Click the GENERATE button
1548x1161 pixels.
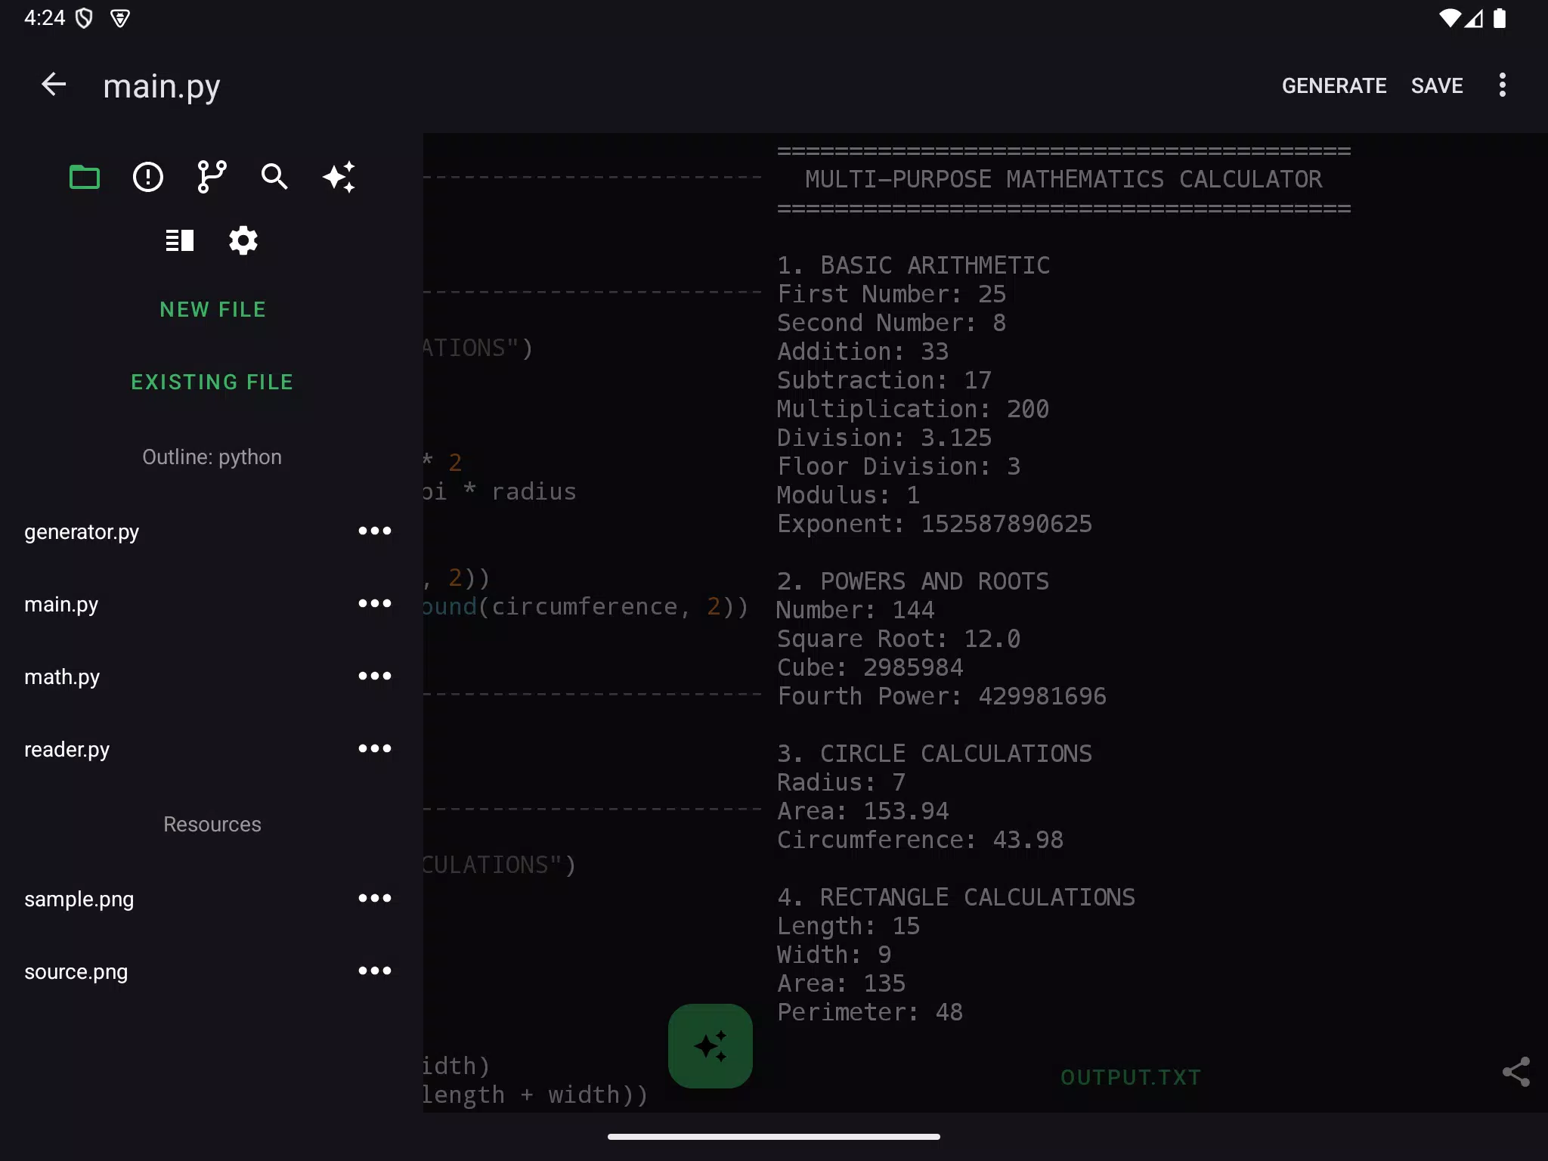tap(1334, 85)
